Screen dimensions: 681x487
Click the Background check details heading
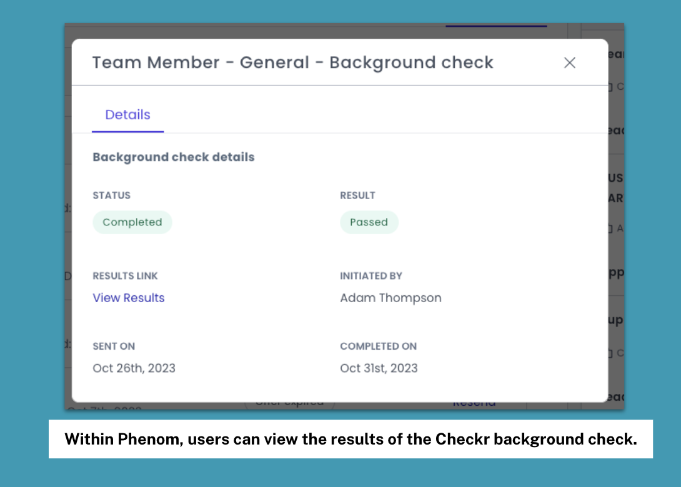tap(174, 157)
